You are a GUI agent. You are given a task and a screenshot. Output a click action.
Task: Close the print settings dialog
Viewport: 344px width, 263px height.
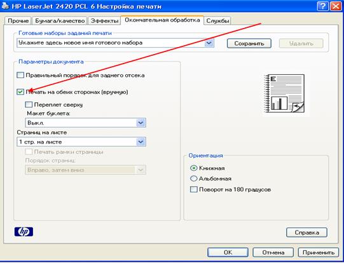coord(336,6)
